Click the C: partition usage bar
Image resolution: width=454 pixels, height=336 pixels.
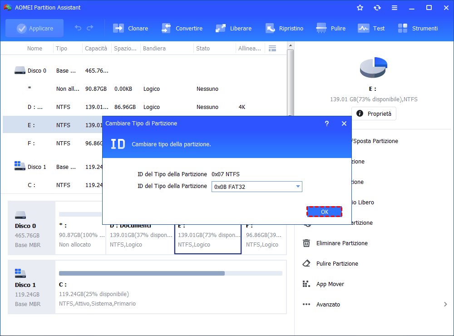pos(171,273)
